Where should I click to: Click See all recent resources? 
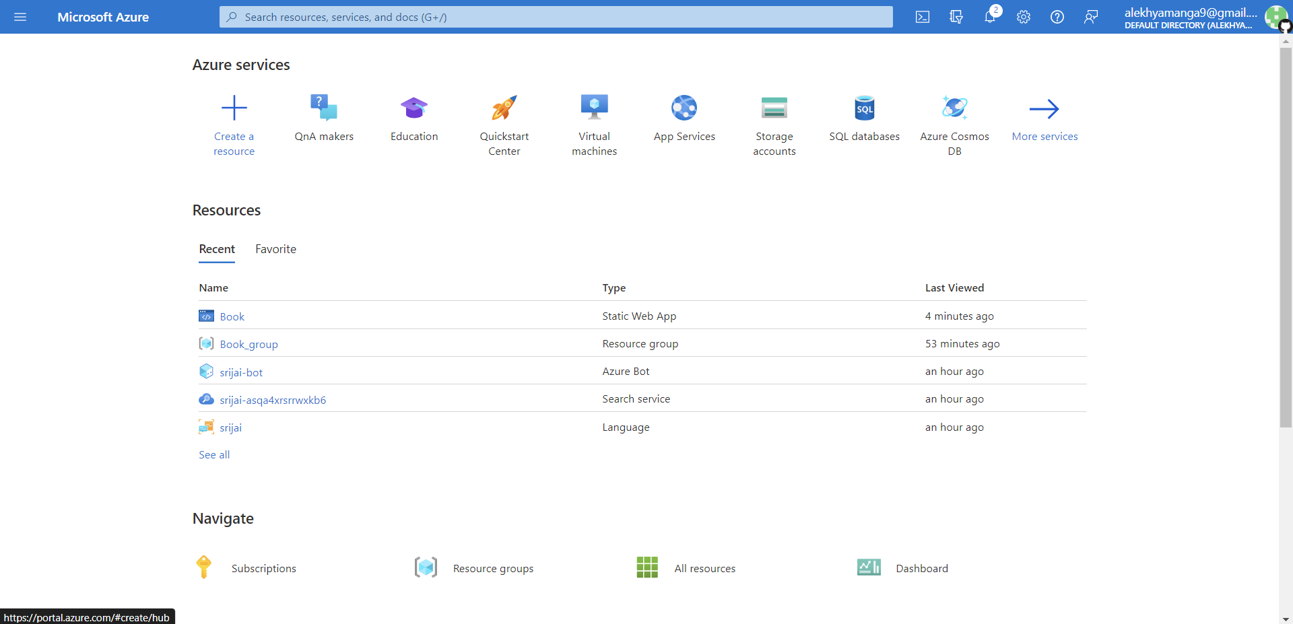click(213, 454)
